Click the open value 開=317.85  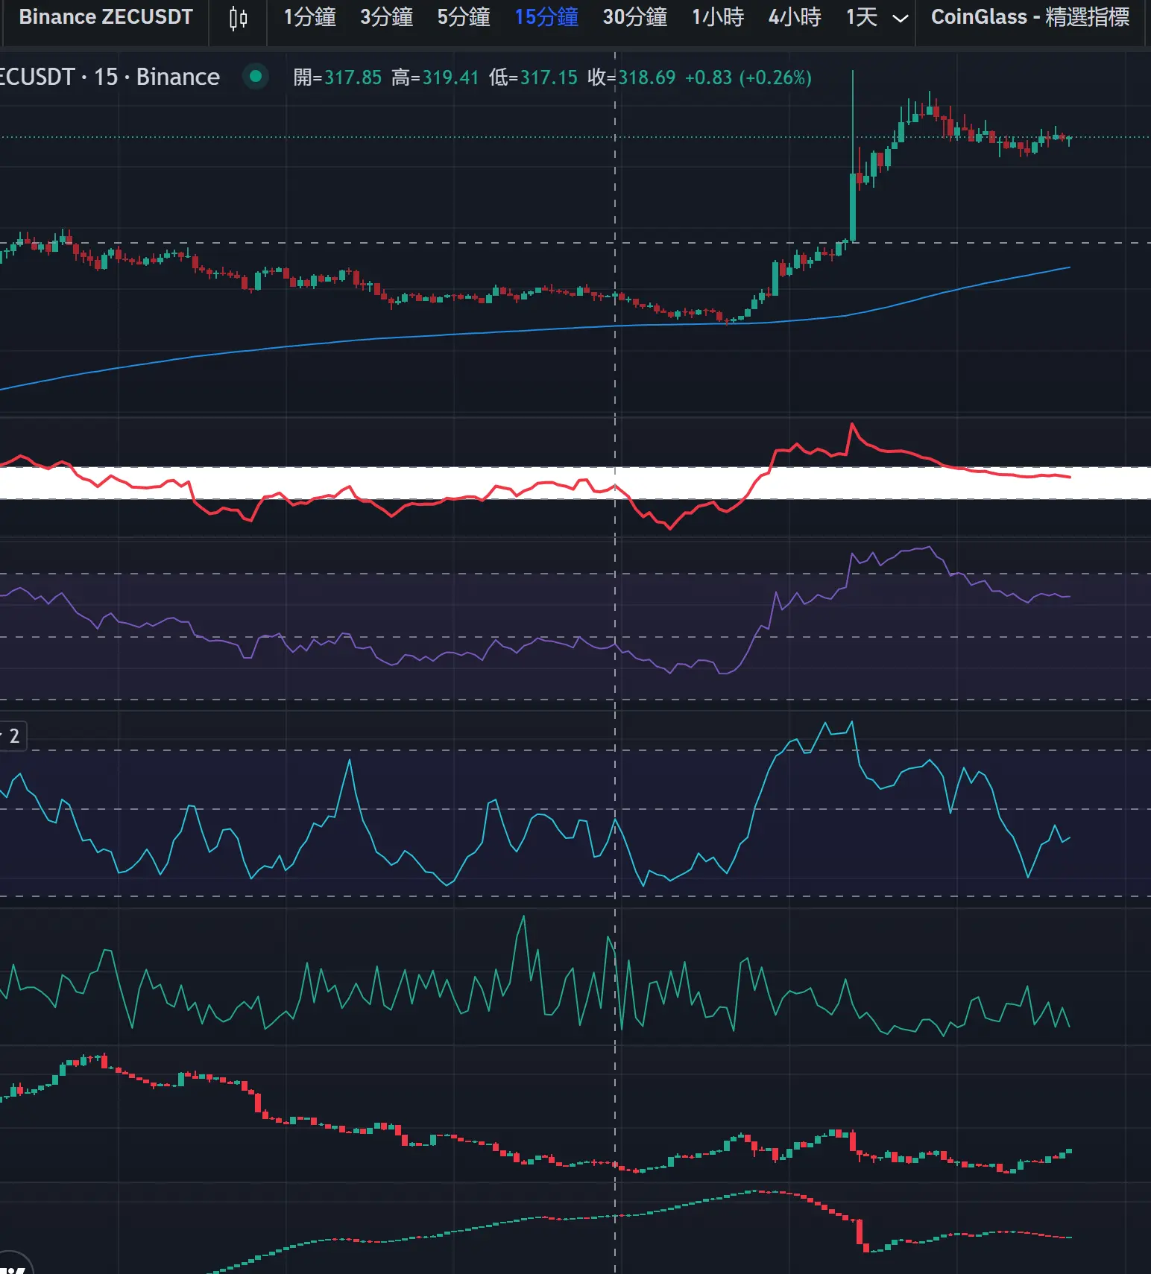[x=337, y=77]
